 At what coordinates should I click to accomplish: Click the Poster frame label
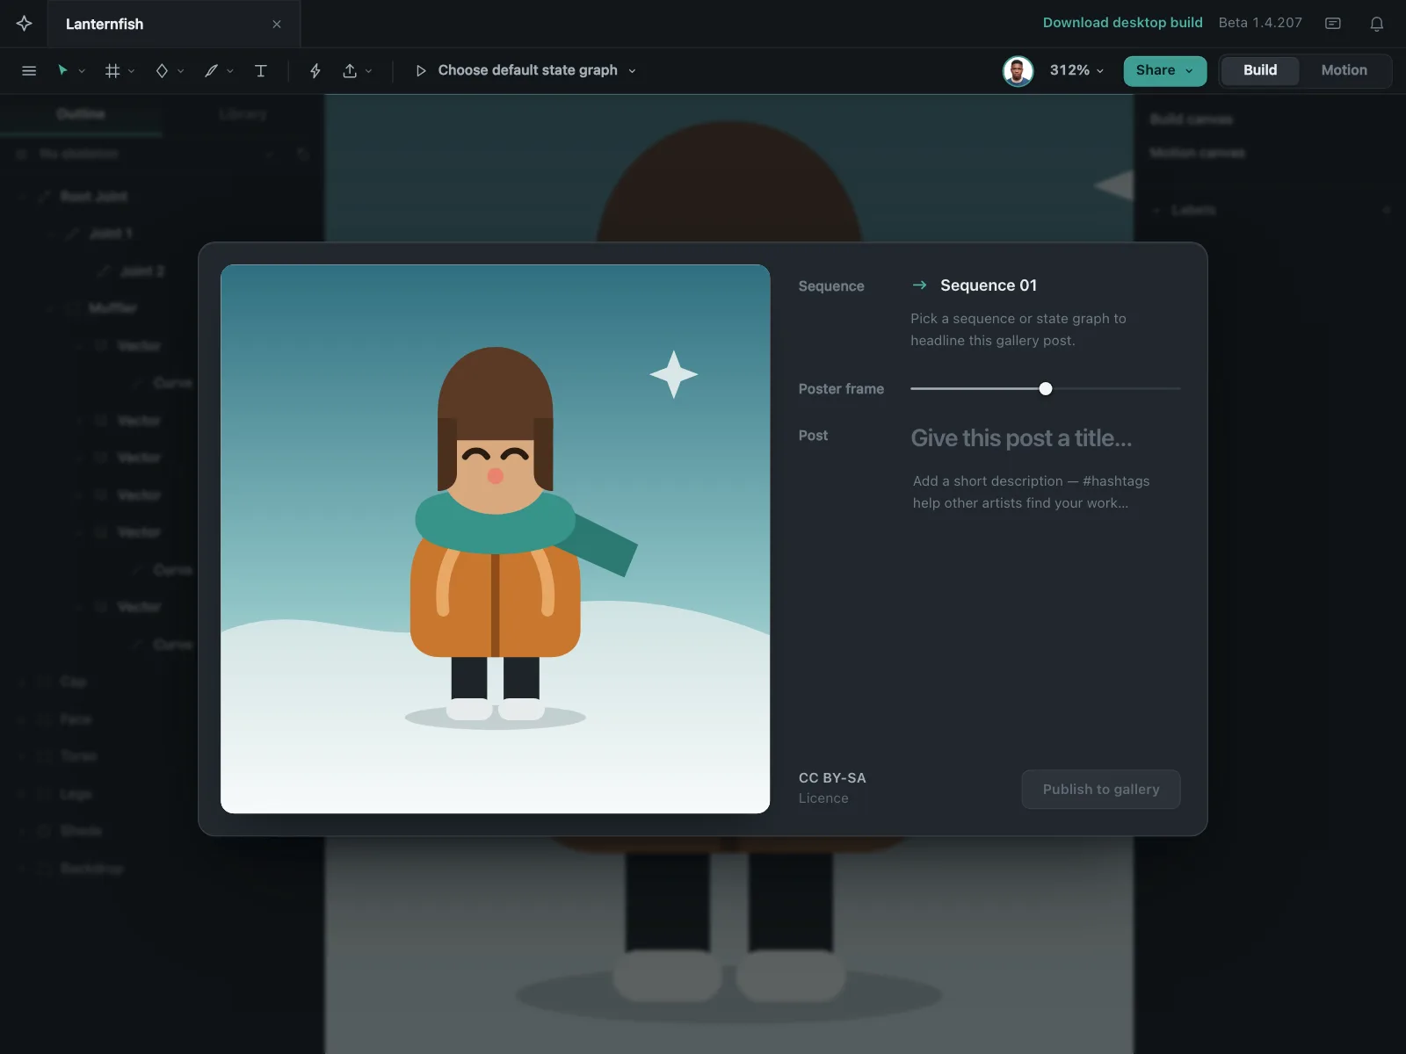point(841,389)
